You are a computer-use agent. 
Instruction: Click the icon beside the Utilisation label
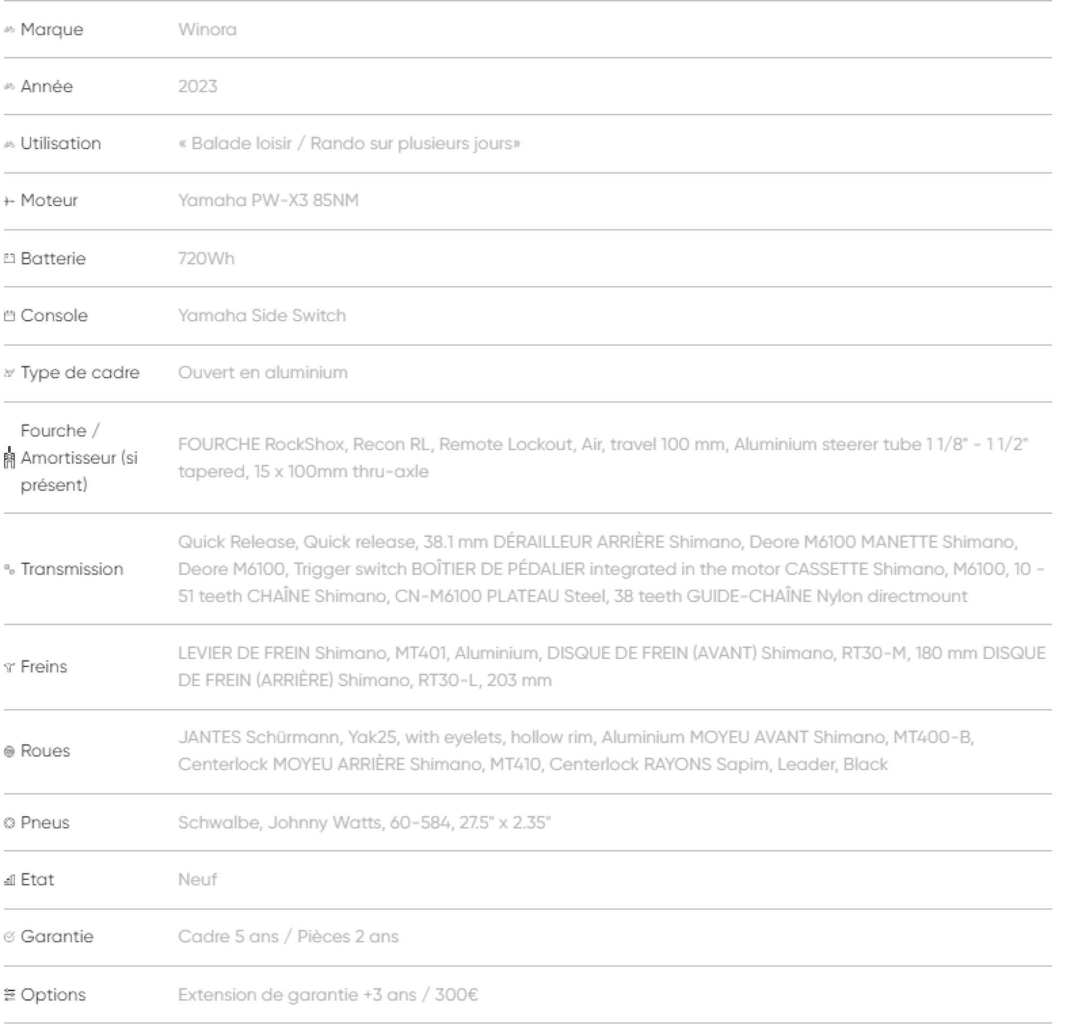pos(9,144)
